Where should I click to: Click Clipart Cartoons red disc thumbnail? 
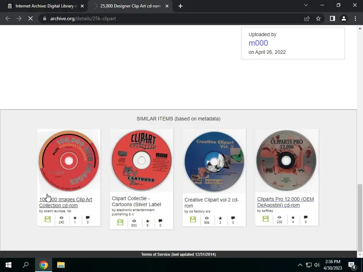click(x=141, y=160)
